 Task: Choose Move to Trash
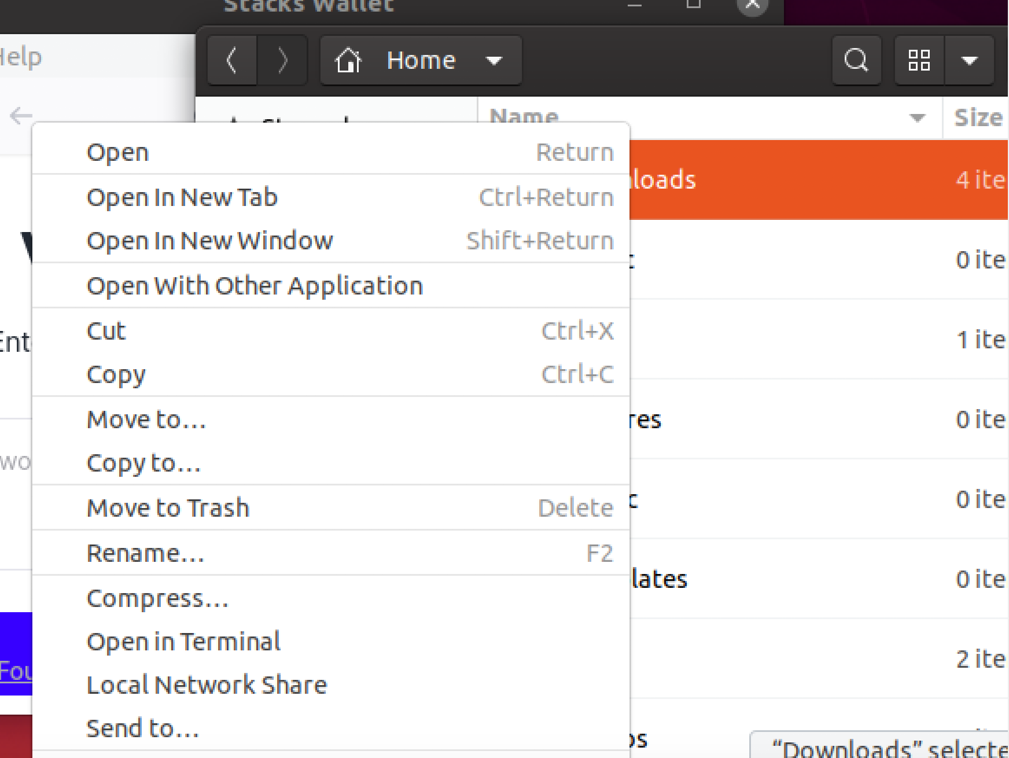(x=168, y=507)
